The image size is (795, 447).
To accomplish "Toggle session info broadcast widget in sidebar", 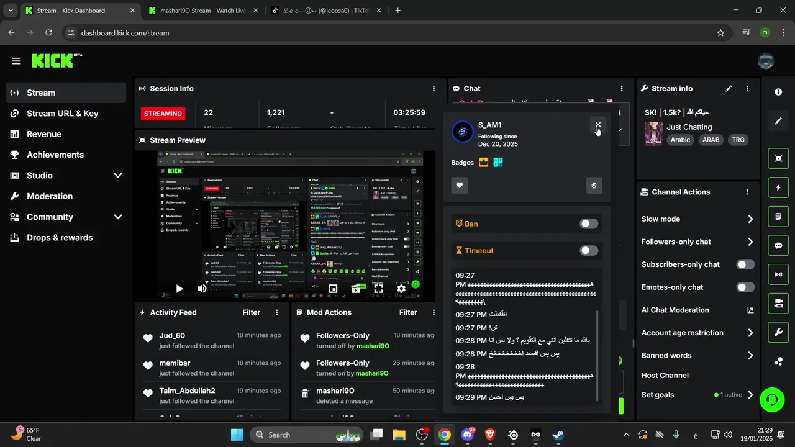I will (x=778, y=274).
